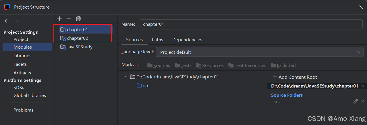
Task: Click the blue src folder icon
Action: point(139,85)
